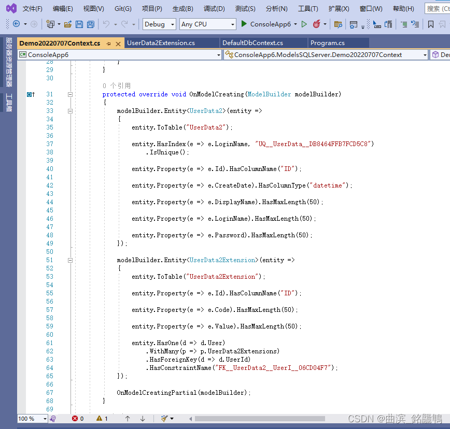Toggle a bookmark with the bookmark icon

tap(430, 24)
